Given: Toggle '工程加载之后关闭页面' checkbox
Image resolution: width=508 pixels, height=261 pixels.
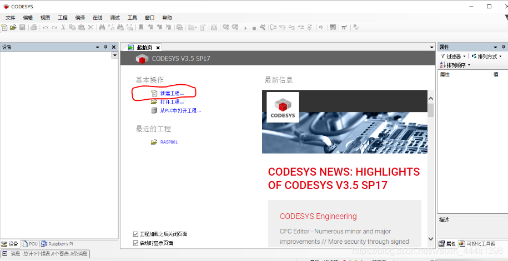Looking at the screenshot, I should (x=136, y=234).
